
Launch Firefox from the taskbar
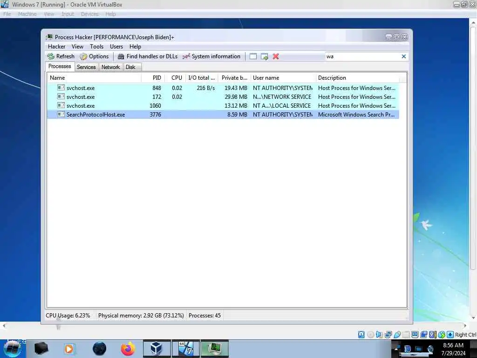128,349
